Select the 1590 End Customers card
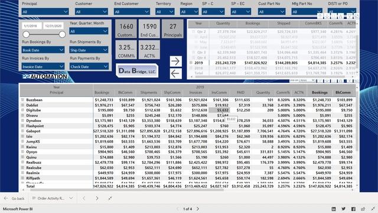The height and width of the screenshot is (213, 378). [149, 29]
